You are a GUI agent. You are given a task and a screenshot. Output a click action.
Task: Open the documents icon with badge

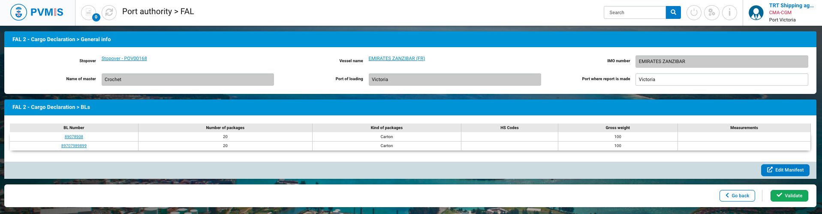89,12
